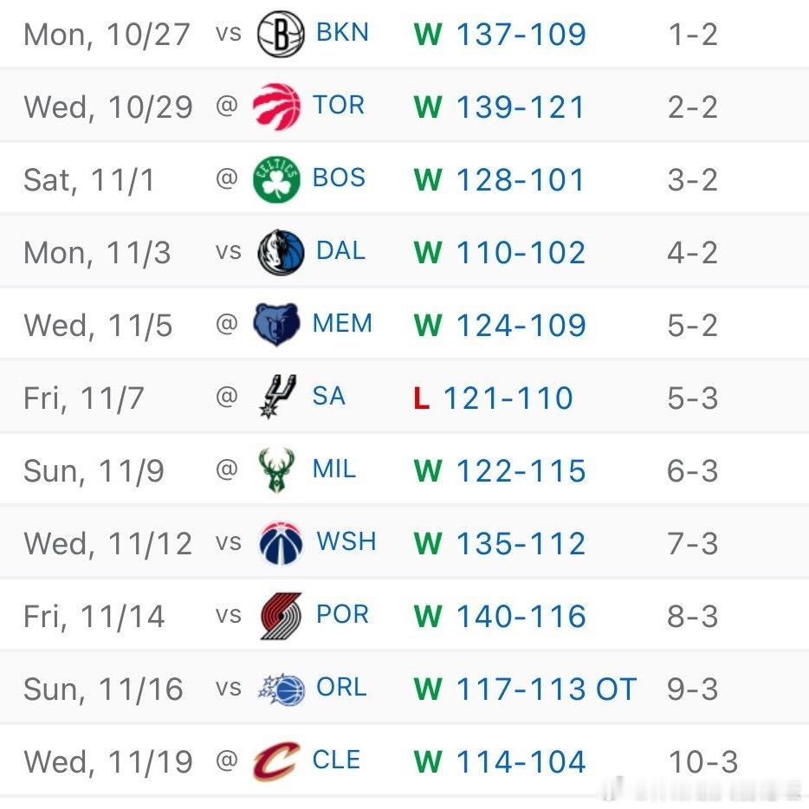Screen dimensions: 809x809
Task: Click the Memphis Grizzlies logo
Action: click(x=277, y=325)
